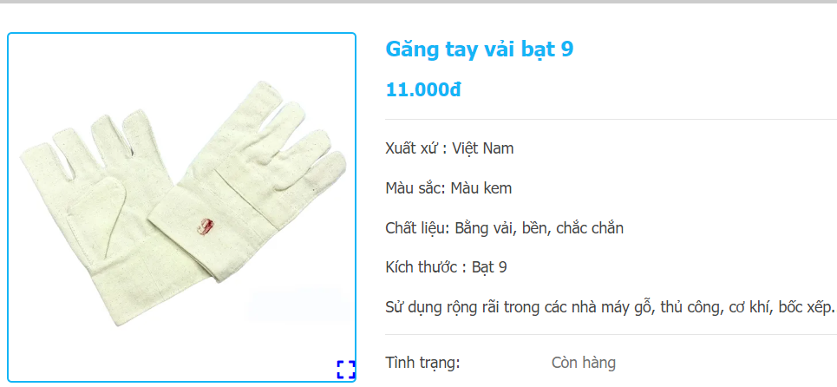Click the red logo stamp on the glove

click(206, 226)
